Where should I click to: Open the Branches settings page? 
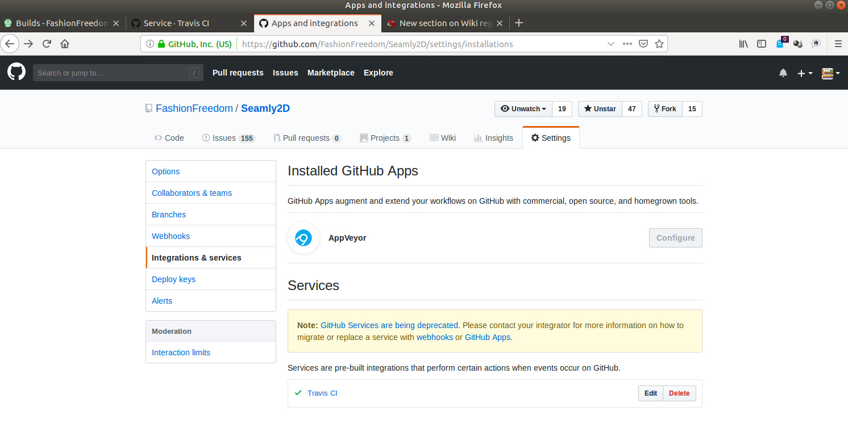pos(211,215)
